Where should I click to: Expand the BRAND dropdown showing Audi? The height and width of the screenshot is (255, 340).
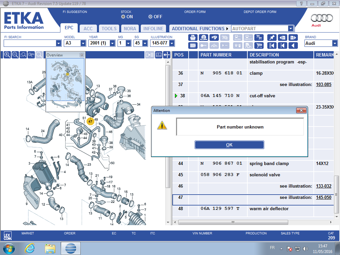pyautogui.click(x=334, y=43)
